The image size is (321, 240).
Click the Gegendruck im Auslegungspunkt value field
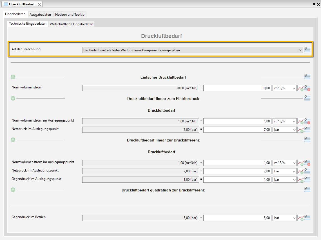coord(237,180)
